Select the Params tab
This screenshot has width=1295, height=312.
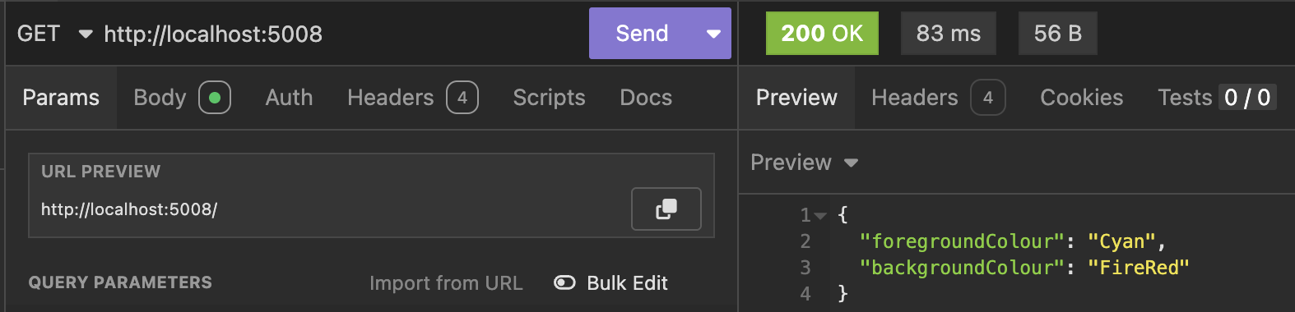61,98
